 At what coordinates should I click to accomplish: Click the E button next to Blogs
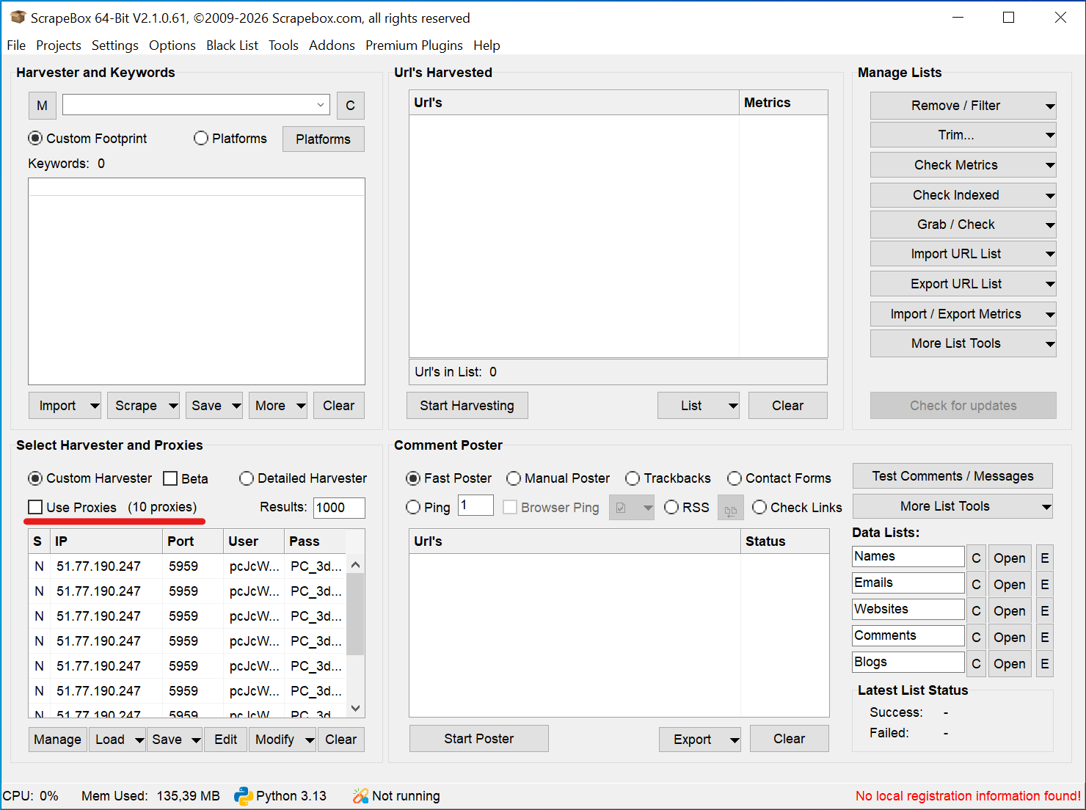tap(1044, 664)
